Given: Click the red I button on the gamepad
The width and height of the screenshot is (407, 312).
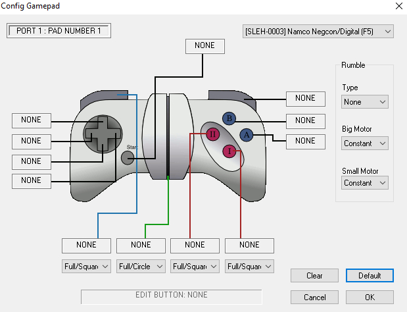Looking at the screenshot, I should pyautogui.click(x=229, y=151).
